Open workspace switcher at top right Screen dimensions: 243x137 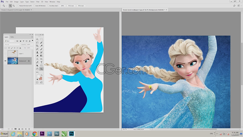[239, 6]
